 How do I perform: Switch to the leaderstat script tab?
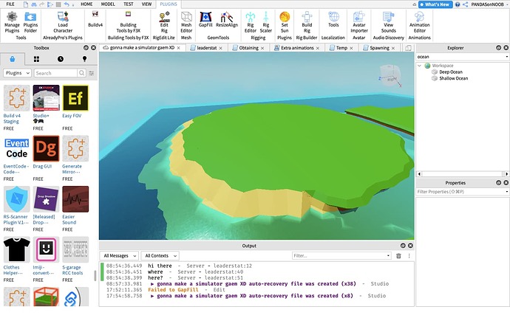[206, 48]
